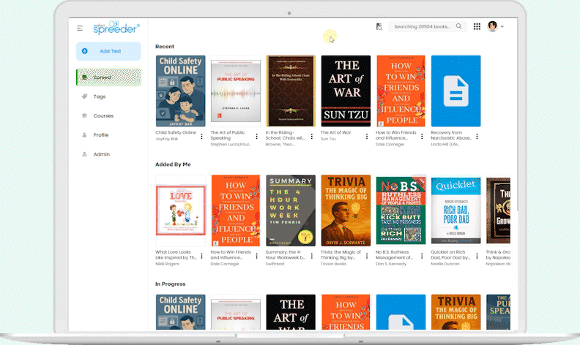Open The Art of War cover in In Progress
580x345 pixels.
291,312
